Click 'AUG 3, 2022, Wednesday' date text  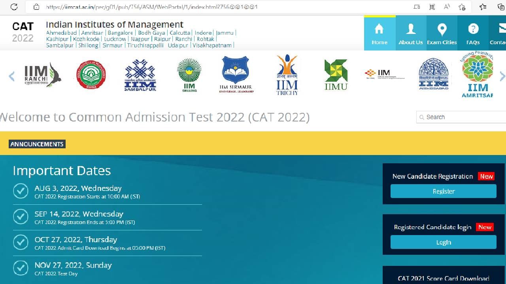click(78, 188)
